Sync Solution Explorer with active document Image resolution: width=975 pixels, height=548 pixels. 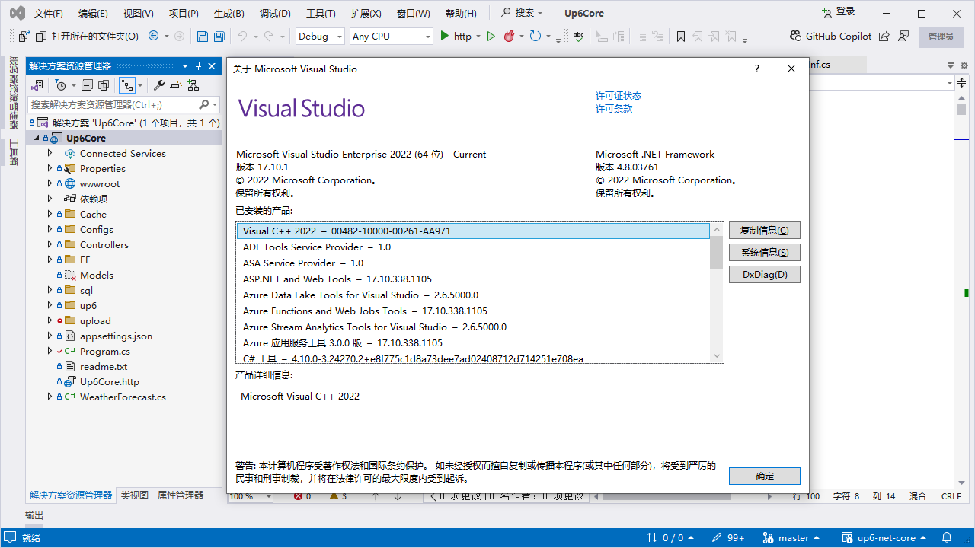[x=126, y=85]
